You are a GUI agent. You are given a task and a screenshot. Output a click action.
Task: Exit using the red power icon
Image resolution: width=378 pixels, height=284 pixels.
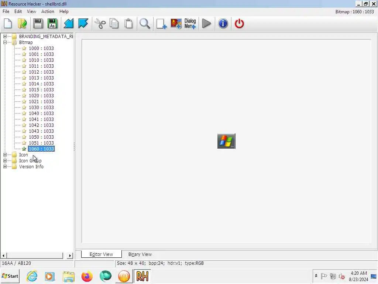[239, 24]
